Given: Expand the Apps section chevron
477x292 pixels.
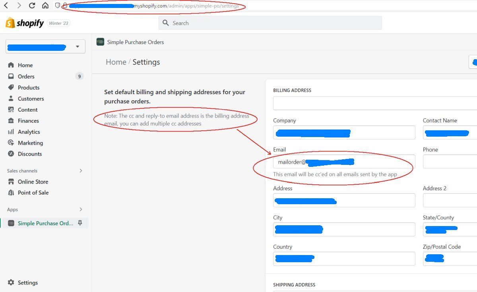Looking at the screenshot, I should (81, 209).
